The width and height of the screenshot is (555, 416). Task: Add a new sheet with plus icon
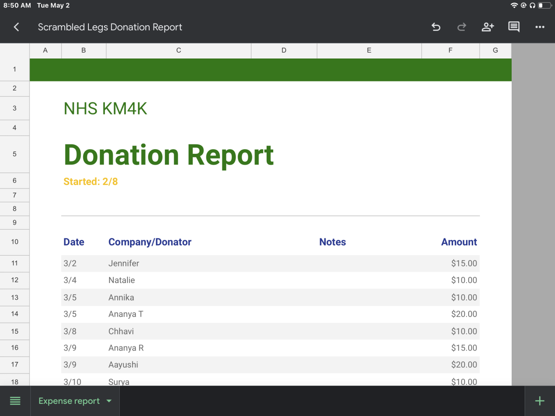click(x=540, y=401)
